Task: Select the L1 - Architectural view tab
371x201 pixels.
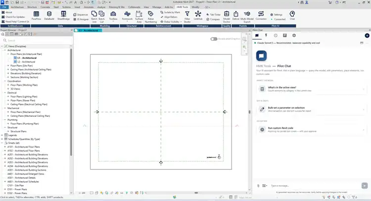Action: point(88,31)
